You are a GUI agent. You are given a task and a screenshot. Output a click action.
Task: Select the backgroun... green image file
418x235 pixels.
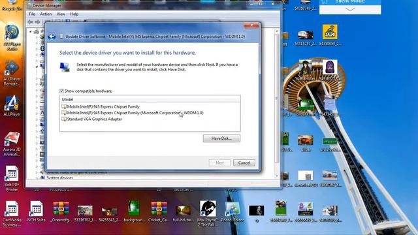tap(134, 211)
